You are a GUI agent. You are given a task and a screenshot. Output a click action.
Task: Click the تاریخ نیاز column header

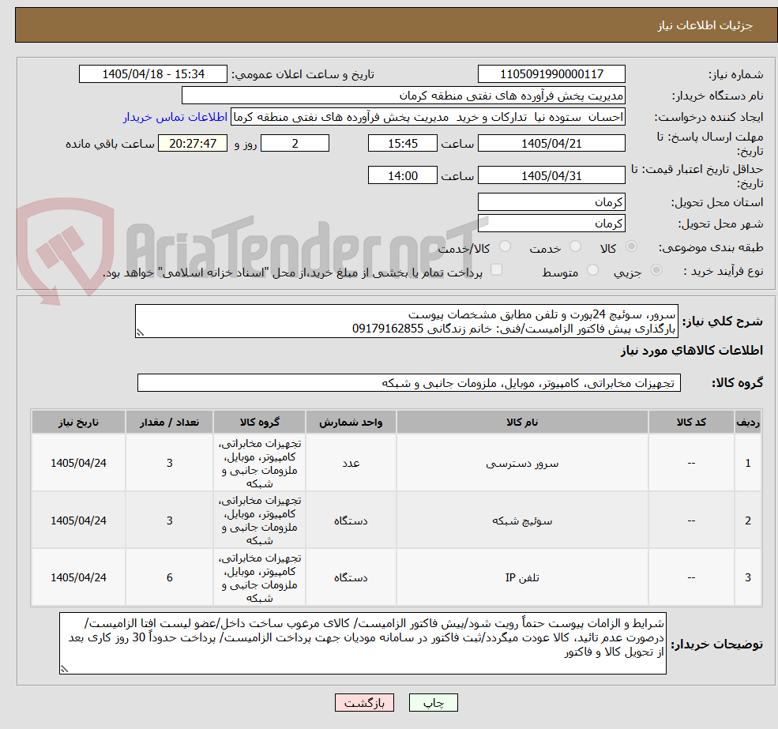tap(78, 422)
